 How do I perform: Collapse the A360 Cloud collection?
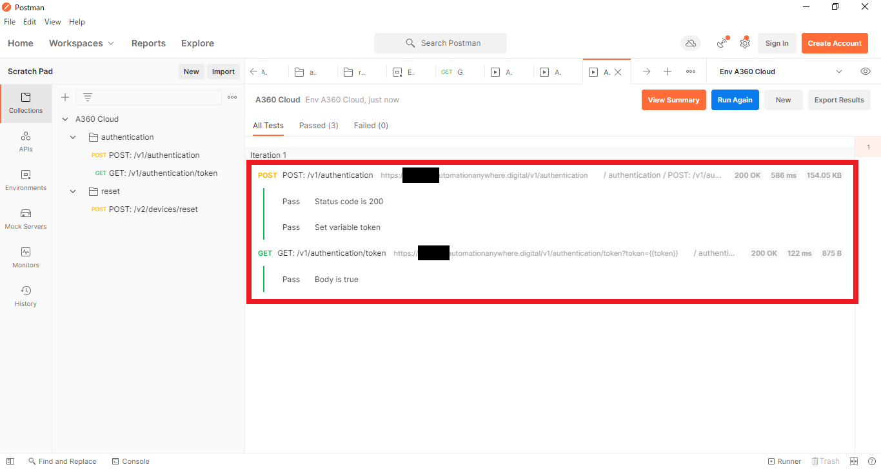point(65,119)
